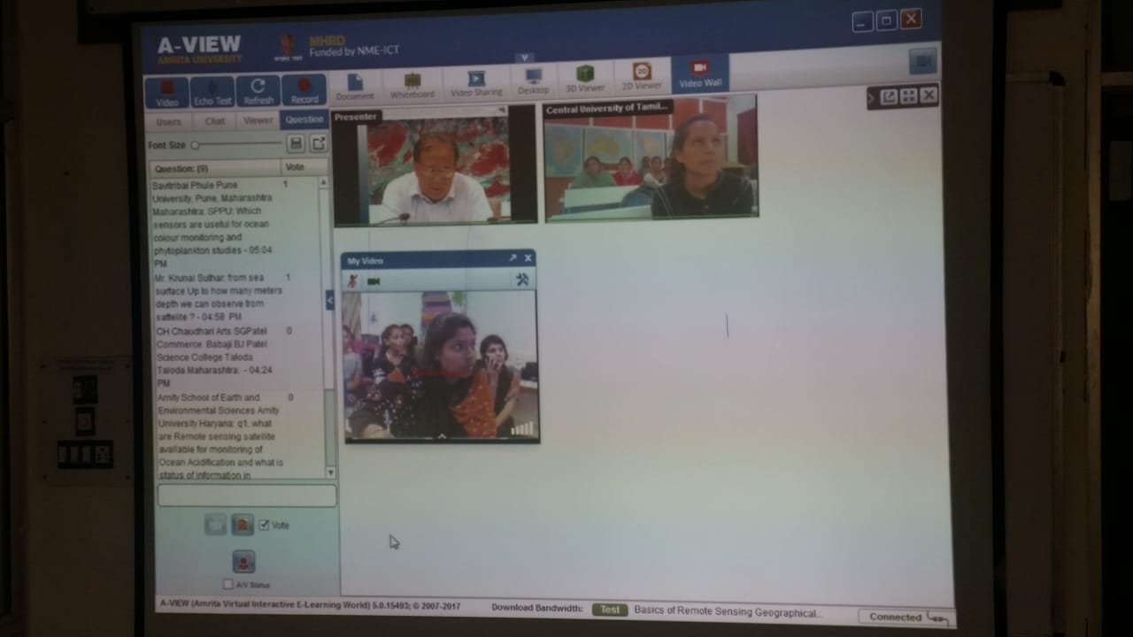
Task: Click the Vote column header
Action: pyautogui.click(x=304, y=166)
